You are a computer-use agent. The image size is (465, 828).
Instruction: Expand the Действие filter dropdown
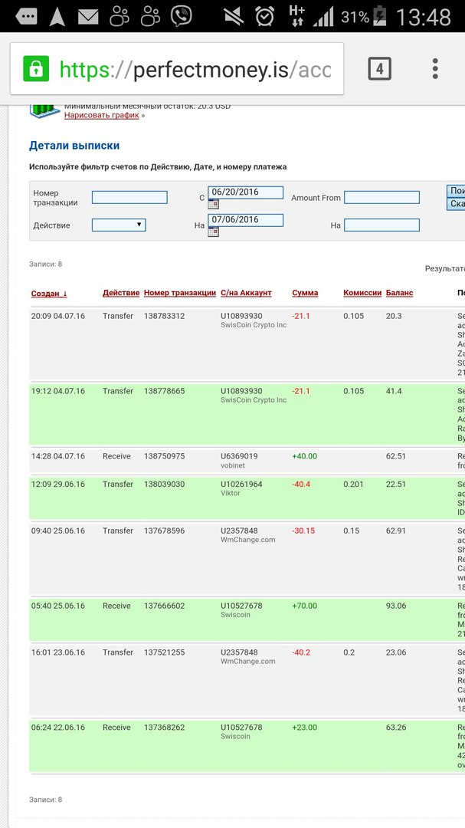pyautogui.click(x=119, y=225)
